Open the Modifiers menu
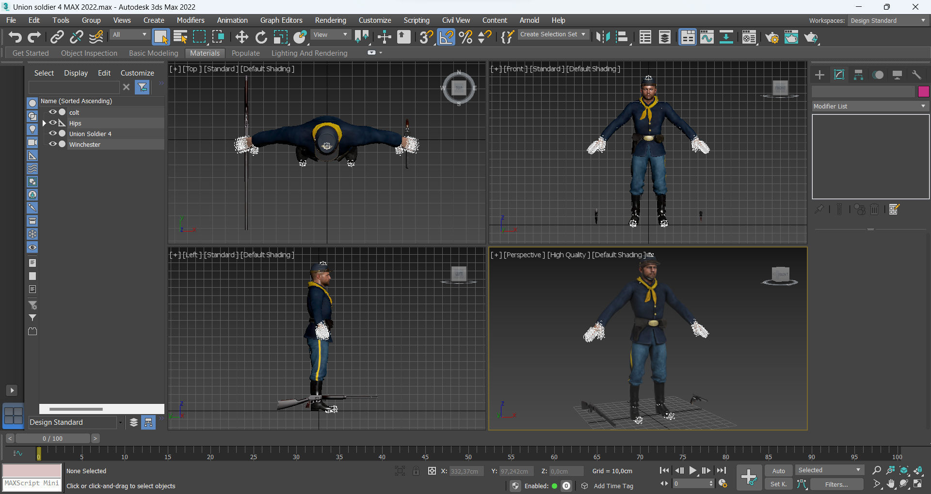Screen dimensions: 931x494 (191, 20)
